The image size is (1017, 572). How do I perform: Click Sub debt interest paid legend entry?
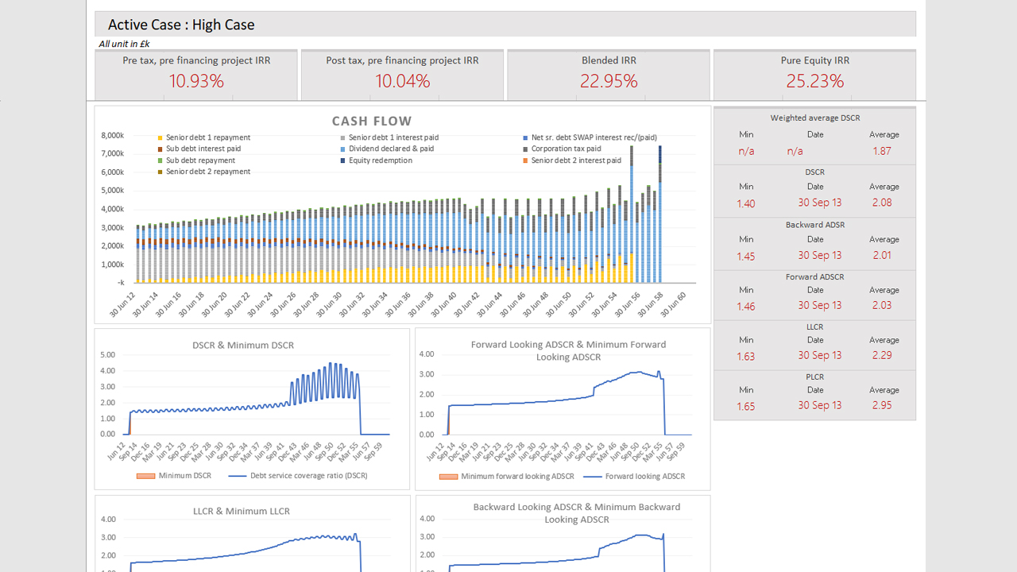point(203,149)
